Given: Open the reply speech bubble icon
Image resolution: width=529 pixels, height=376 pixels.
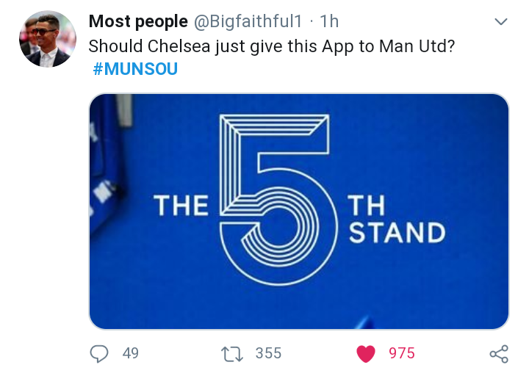Looking at the screenshot, I should point(99,354).
